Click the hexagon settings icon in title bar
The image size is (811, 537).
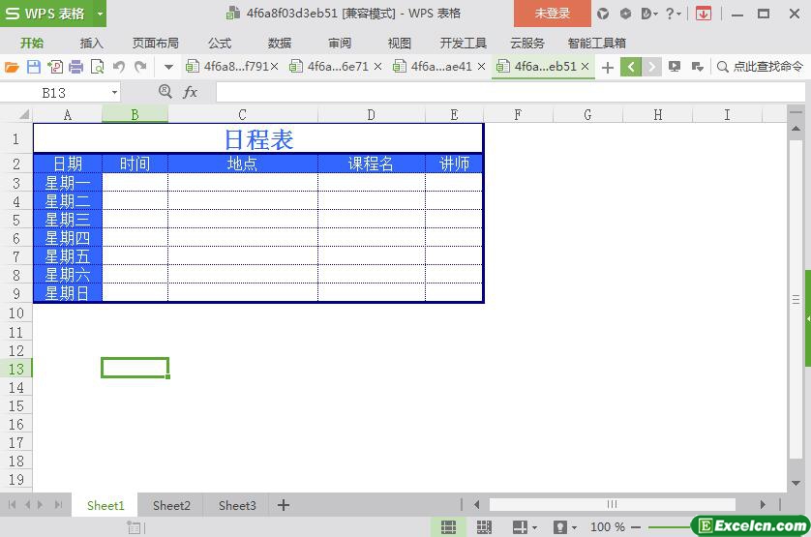click(x=625, y=14)
